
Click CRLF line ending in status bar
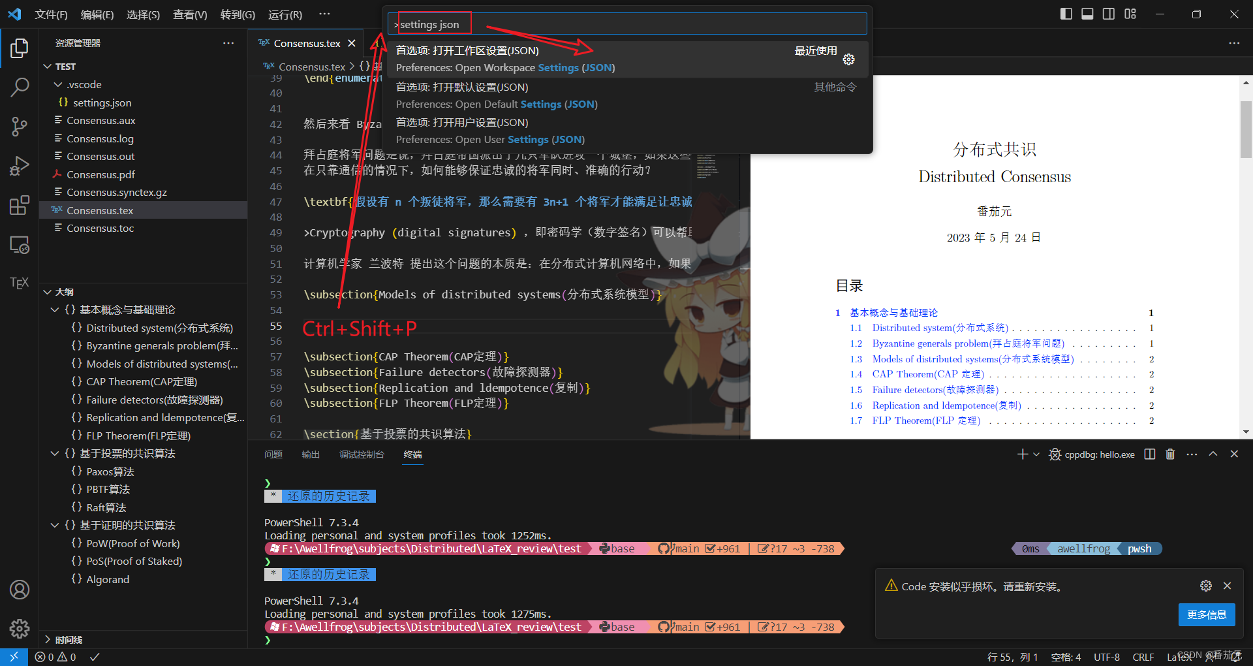(x=1143, y=658)
